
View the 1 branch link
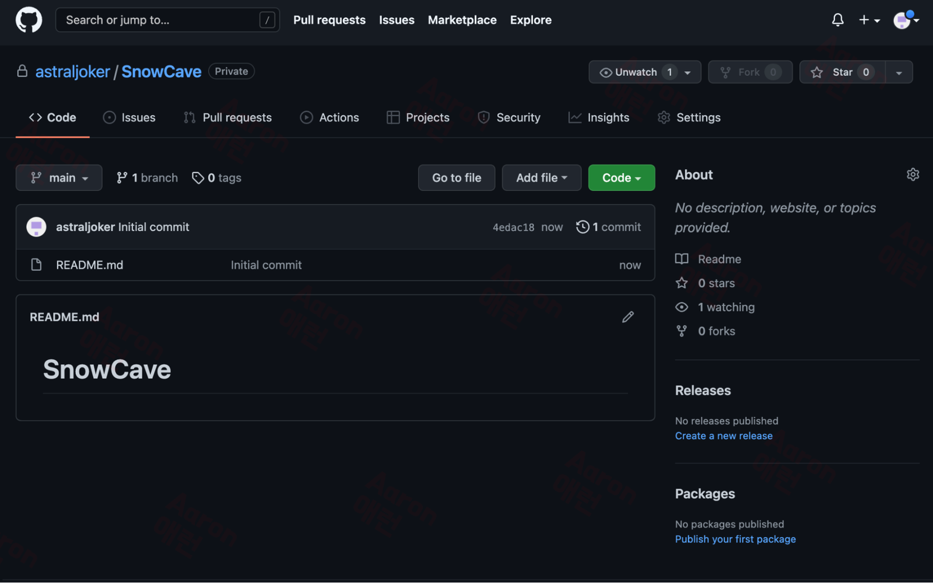147,177
